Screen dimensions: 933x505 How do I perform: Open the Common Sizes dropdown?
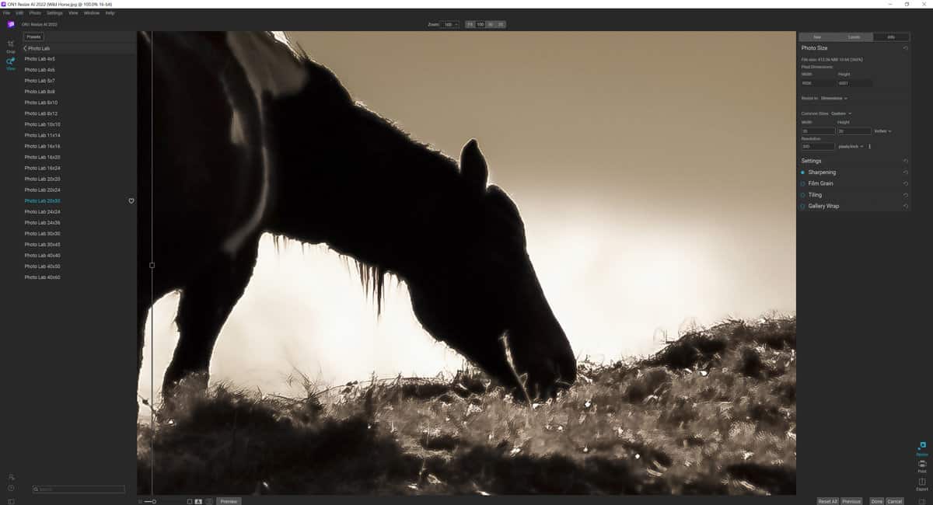[x=841, y=113]
